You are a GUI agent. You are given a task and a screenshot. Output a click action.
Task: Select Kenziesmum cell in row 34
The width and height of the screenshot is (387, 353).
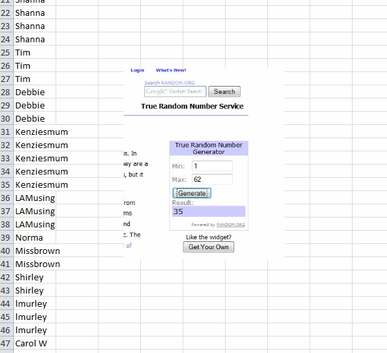click(35, 172)
